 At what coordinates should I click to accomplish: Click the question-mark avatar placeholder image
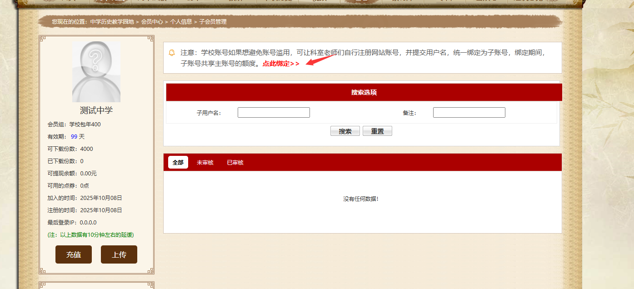pyautogui.click(x=96, y=72)
